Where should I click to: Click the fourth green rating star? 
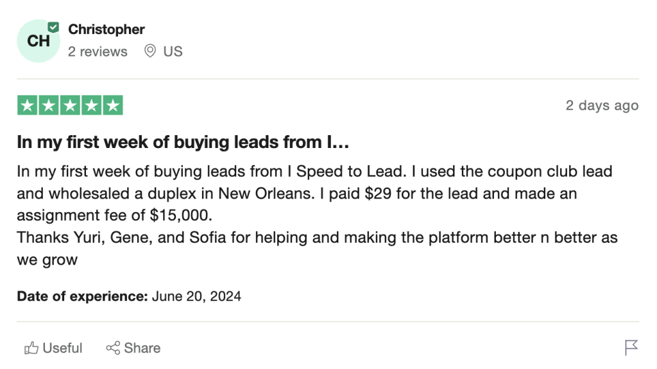(x=91, y=106)
